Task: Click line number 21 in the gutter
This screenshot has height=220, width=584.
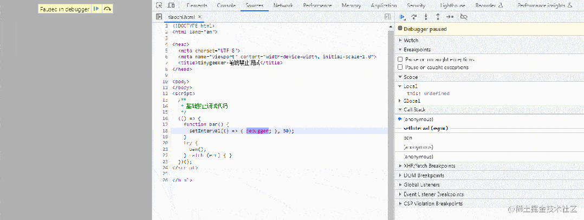Action: coord(166,149)
